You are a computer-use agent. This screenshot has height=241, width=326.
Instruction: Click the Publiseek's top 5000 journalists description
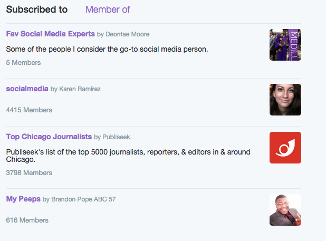[128, 156]
